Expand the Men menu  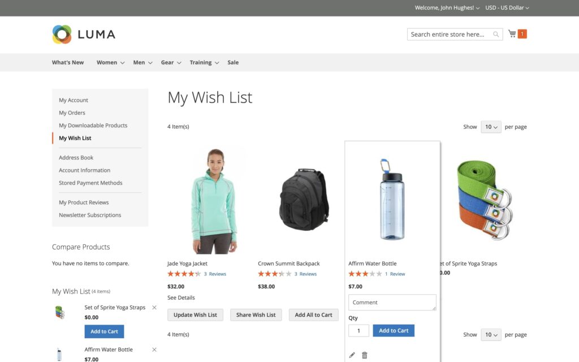pos(142,62)
